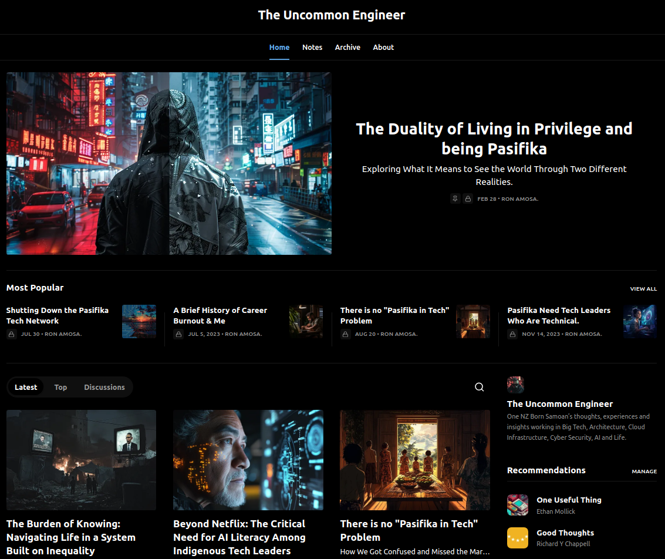The image size is (665, 559).
Task: Click the Good Thoughts yellow stars icon
Action: coord(518,538)
